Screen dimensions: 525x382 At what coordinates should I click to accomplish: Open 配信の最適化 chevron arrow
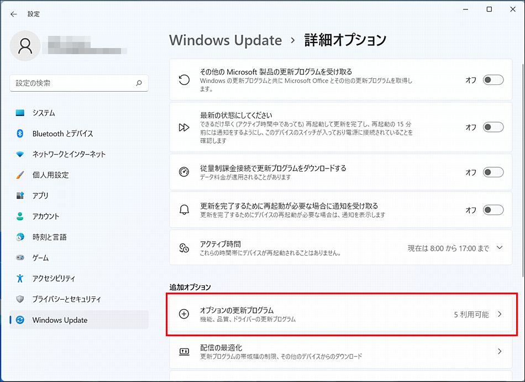point(500,351)
